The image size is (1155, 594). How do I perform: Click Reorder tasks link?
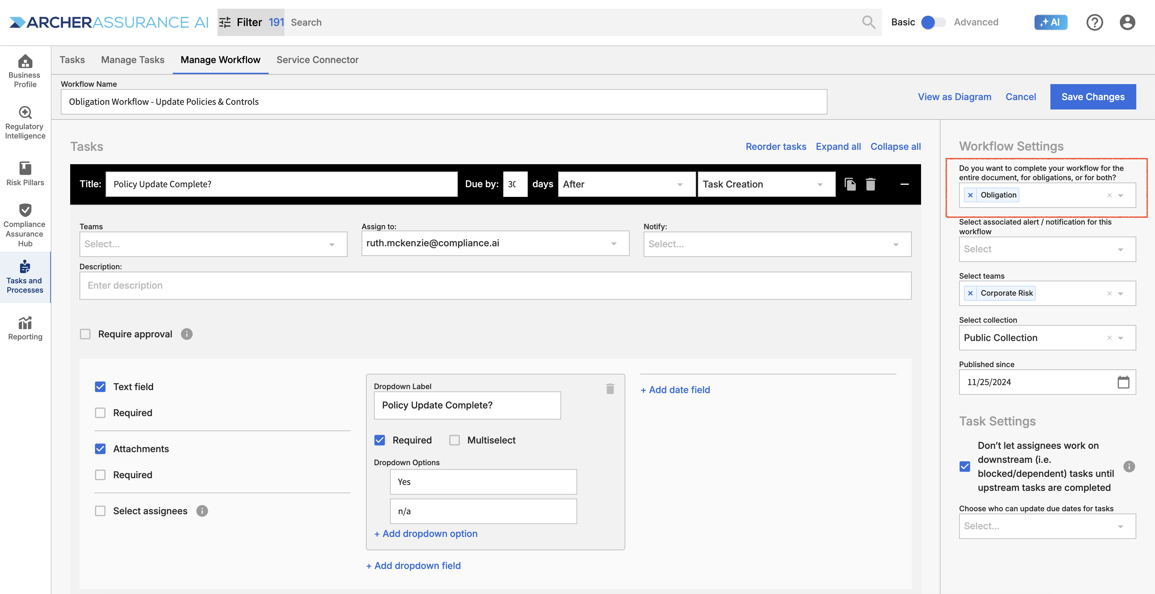(x=776, y=146)
